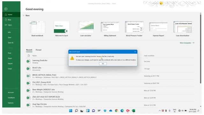Click the smiley face icon in the title bar
The height and width of the screenshot is (115, 204).
(x=161, y=3)
